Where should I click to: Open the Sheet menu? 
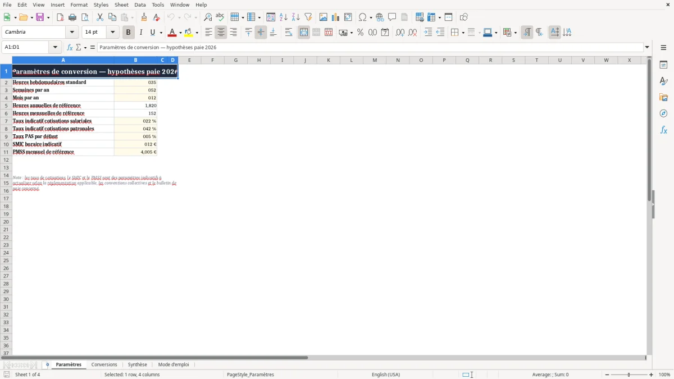pos(121,5)
